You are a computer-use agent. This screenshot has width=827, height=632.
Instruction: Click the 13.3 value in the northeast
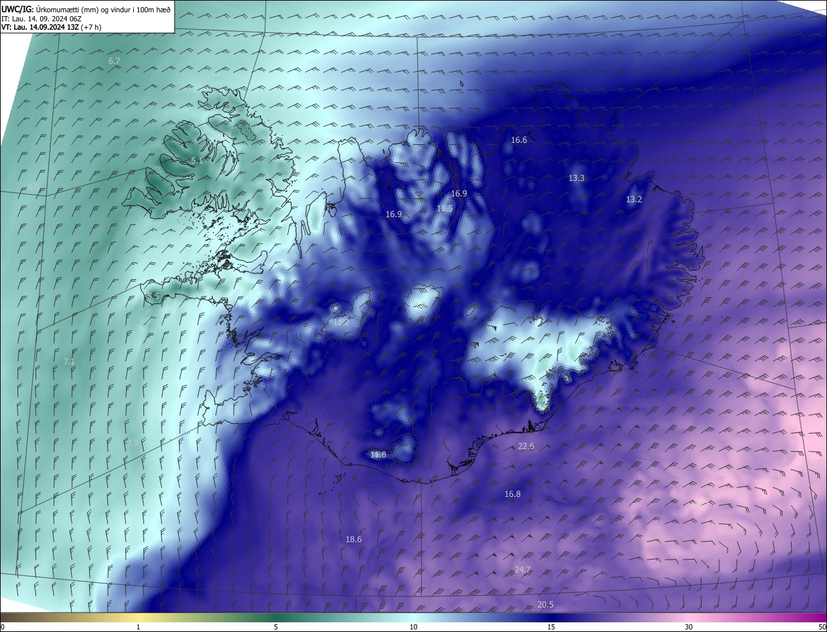point(576,178)
